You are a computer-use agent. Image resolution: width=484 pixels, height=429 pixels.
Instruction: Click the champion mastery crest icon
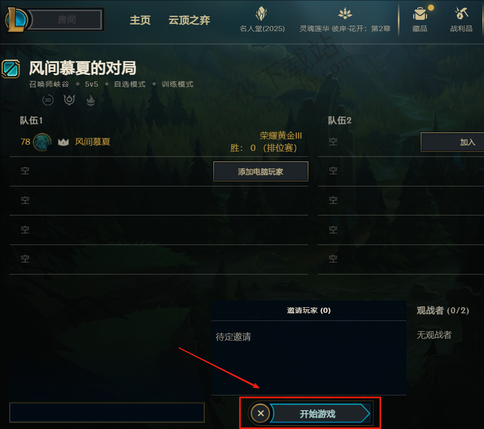(x=69, y=100)
